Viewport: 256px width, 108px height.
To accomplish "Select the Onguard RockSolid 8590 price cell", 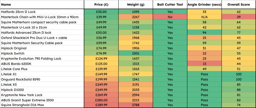I will 101,79.
